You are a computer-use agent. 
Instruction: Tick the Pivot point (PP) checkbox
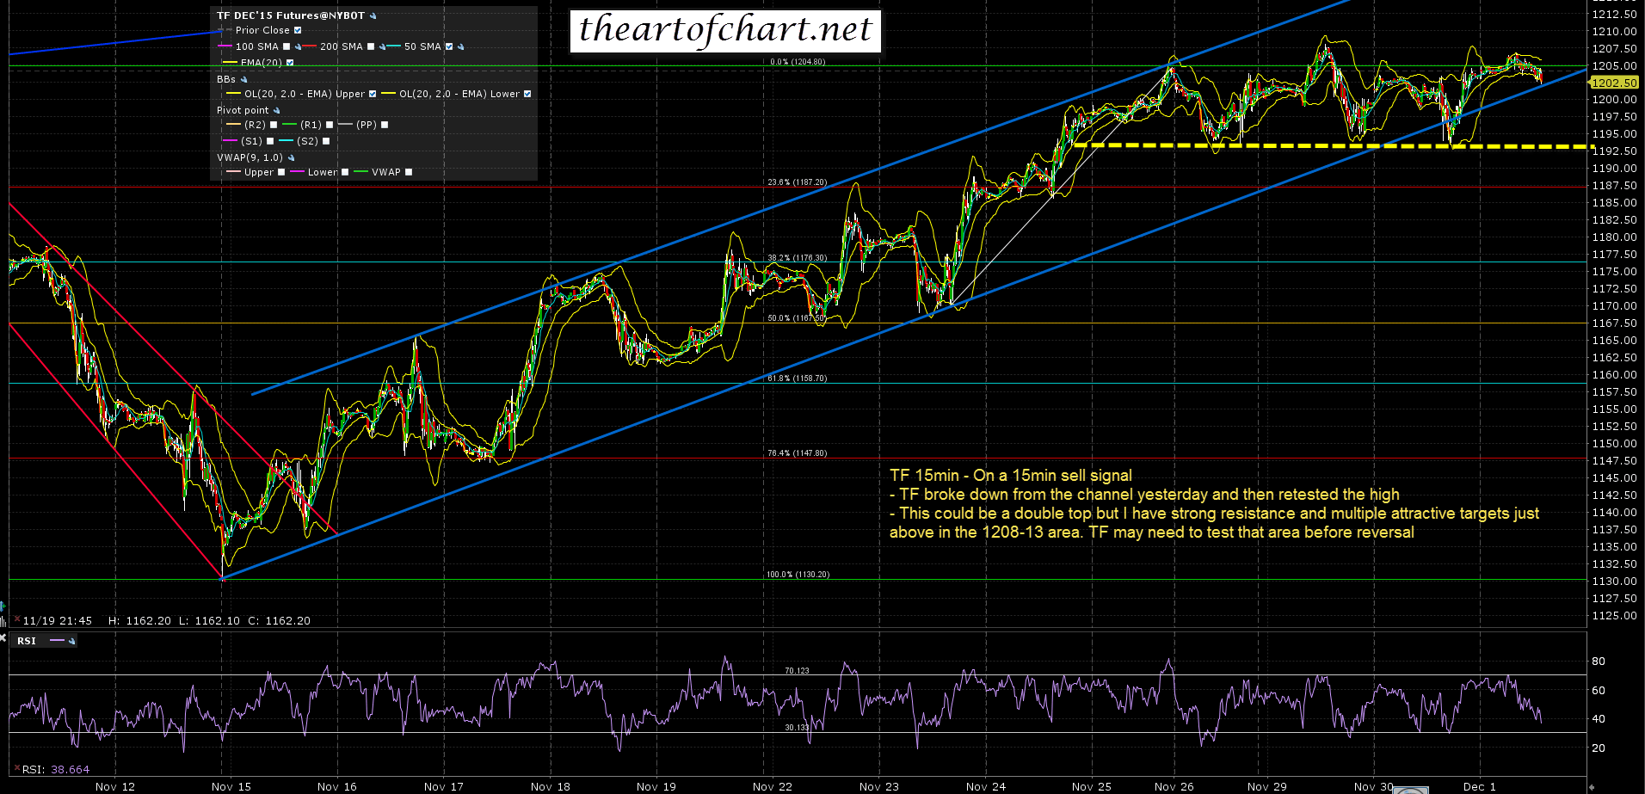pyautogui.click(x=385, y=126)
